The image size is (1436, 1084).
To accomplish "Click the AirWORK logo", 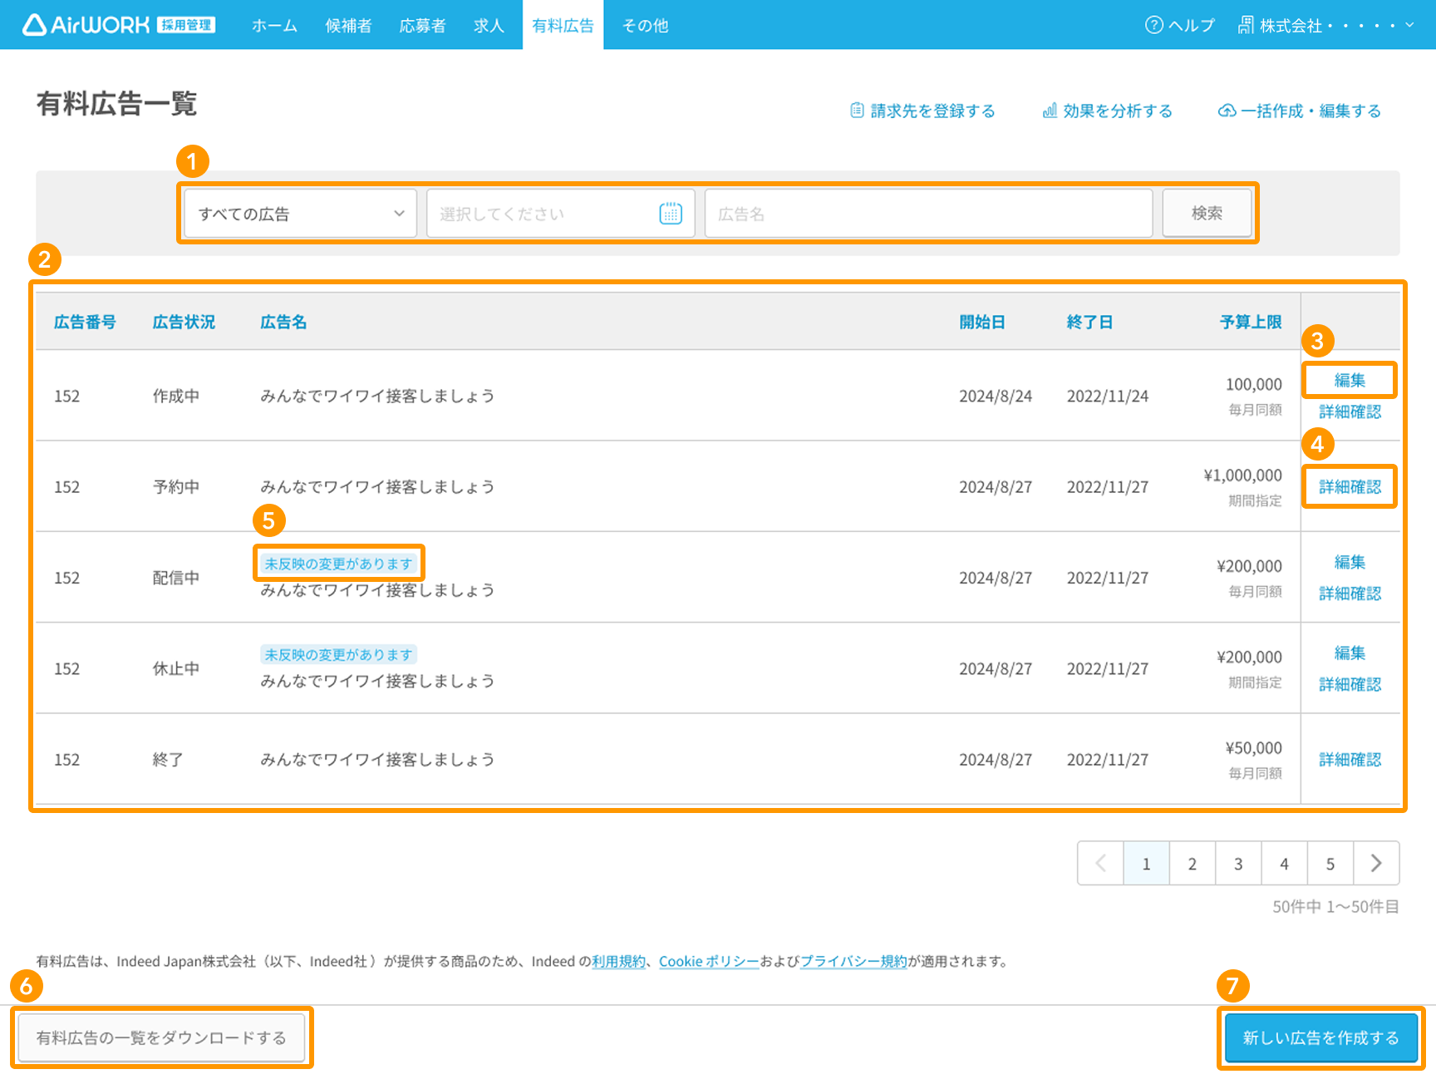I will click(x=118, y=25).
